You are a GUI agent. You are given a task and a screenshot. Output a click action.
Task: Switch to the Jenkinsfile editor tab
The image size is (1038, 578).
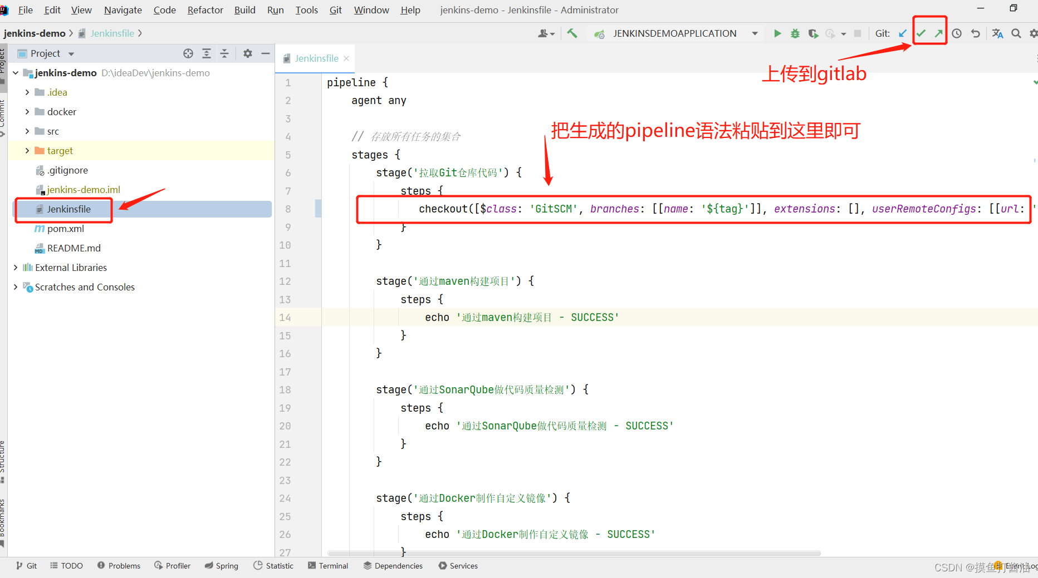[x=316, y=58]
